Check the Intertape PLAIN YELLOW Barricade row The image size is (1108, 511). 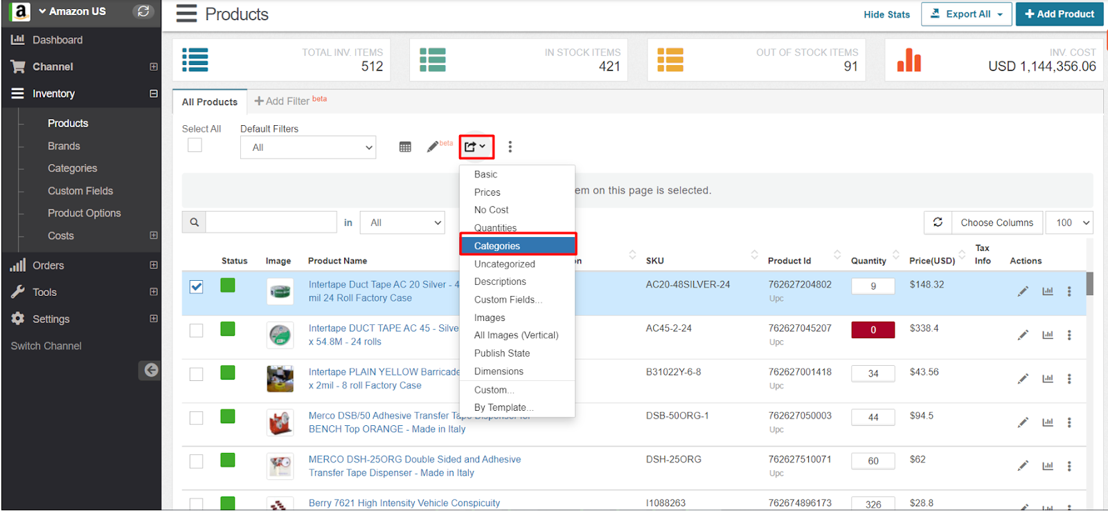tap(197, 374)
